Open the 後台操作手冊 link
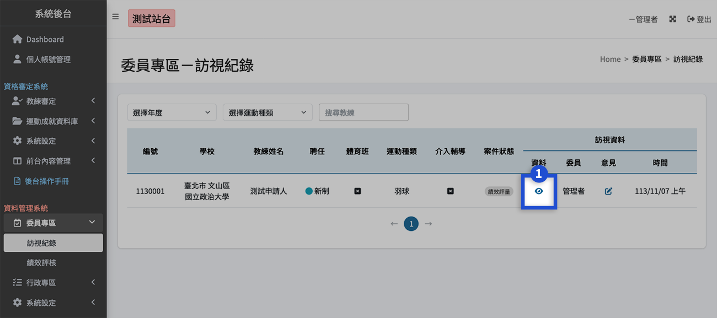The width and height of the screenshot is (717, 318). click(46, 181)
